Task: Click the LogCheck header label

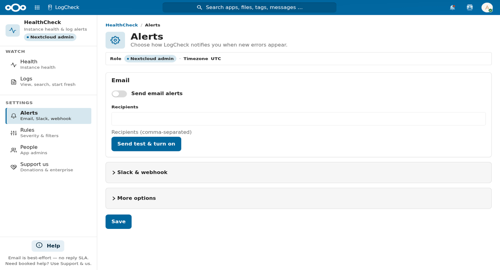Action: pyautogui.click(x=67, y=7)
